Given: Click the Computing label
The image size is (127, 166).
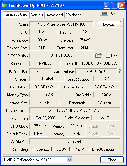Looking at the screenshot, I should pos(20,150).
